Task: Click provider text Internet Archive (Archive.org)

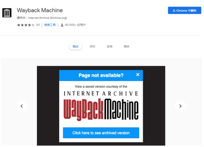Action: pyautogui.click(x=48, y=18)
